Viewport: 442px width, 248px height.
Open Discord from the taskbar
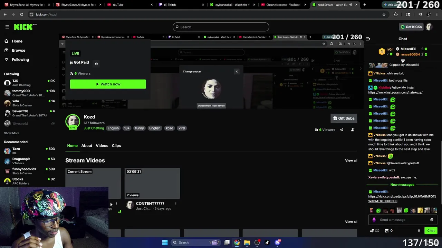click(x=278, y=242)
